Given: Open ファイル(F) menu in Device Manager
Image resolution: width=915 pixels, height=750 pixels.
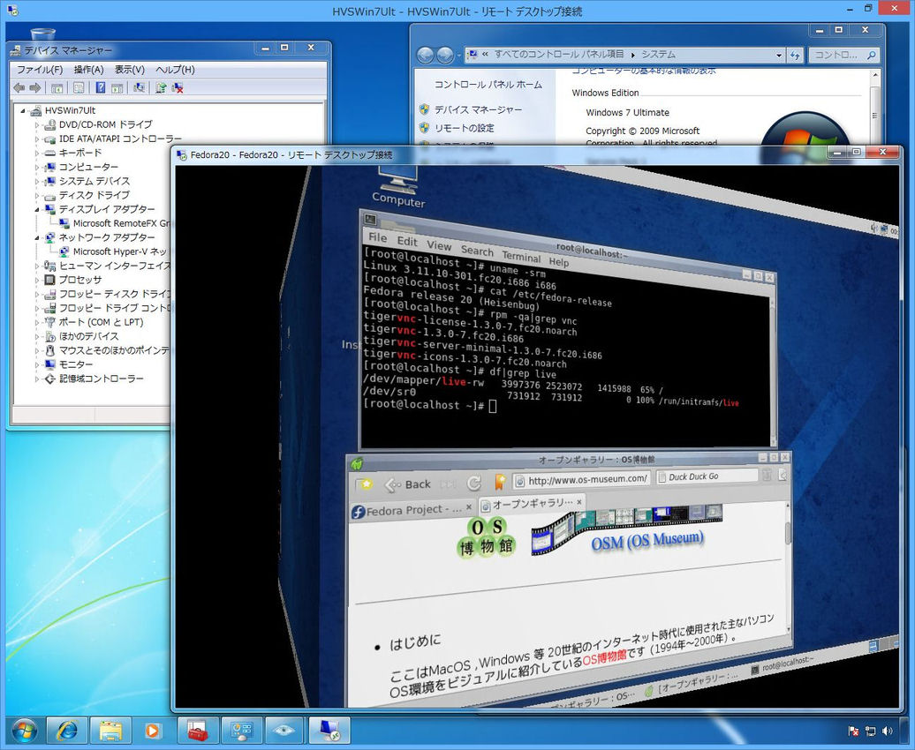Looking at the screenshot, I should tap(40, 70).
